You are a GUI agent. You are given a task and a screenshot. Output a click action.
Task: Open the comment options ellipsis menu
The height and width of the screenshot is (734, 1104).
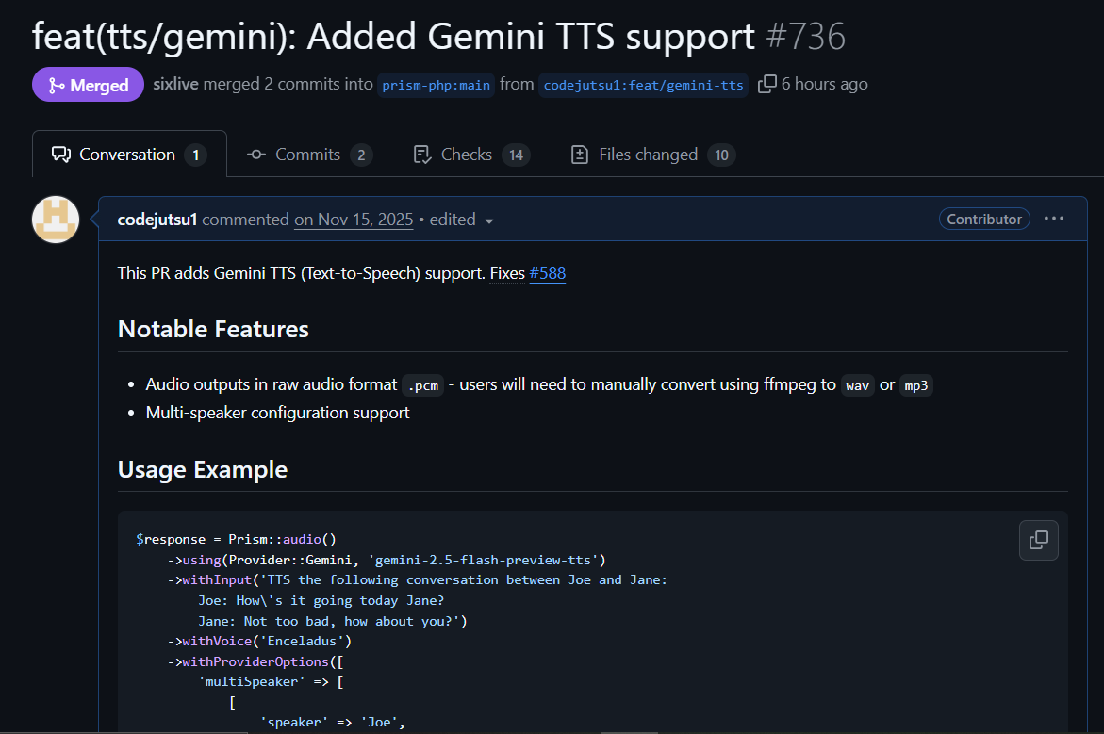click(1054, 219)
